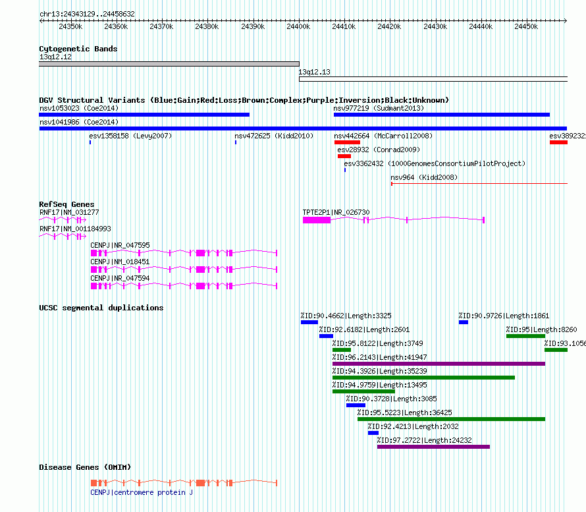Click the nsv1053023 (Coe2014) gain variant bar
Image resolution: width=586 pixels, height=512 pixels.
coord(144,115)
